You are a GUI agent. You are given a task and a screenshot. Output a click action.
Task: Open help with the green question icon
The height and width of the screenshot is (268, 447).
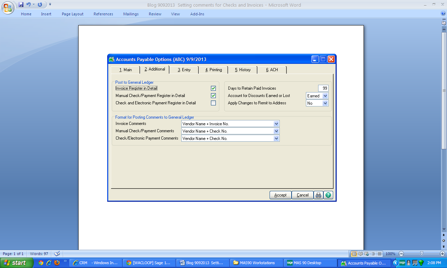point(328,195)
